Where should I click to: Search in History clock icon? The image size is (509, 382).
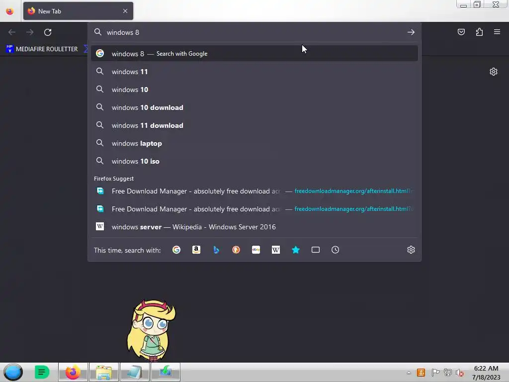pyautogui.click(x=336, y=250)
